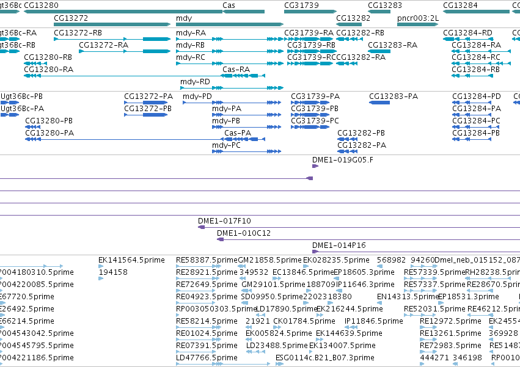Open the CG13280-RB transcript label

pos(48,57)
